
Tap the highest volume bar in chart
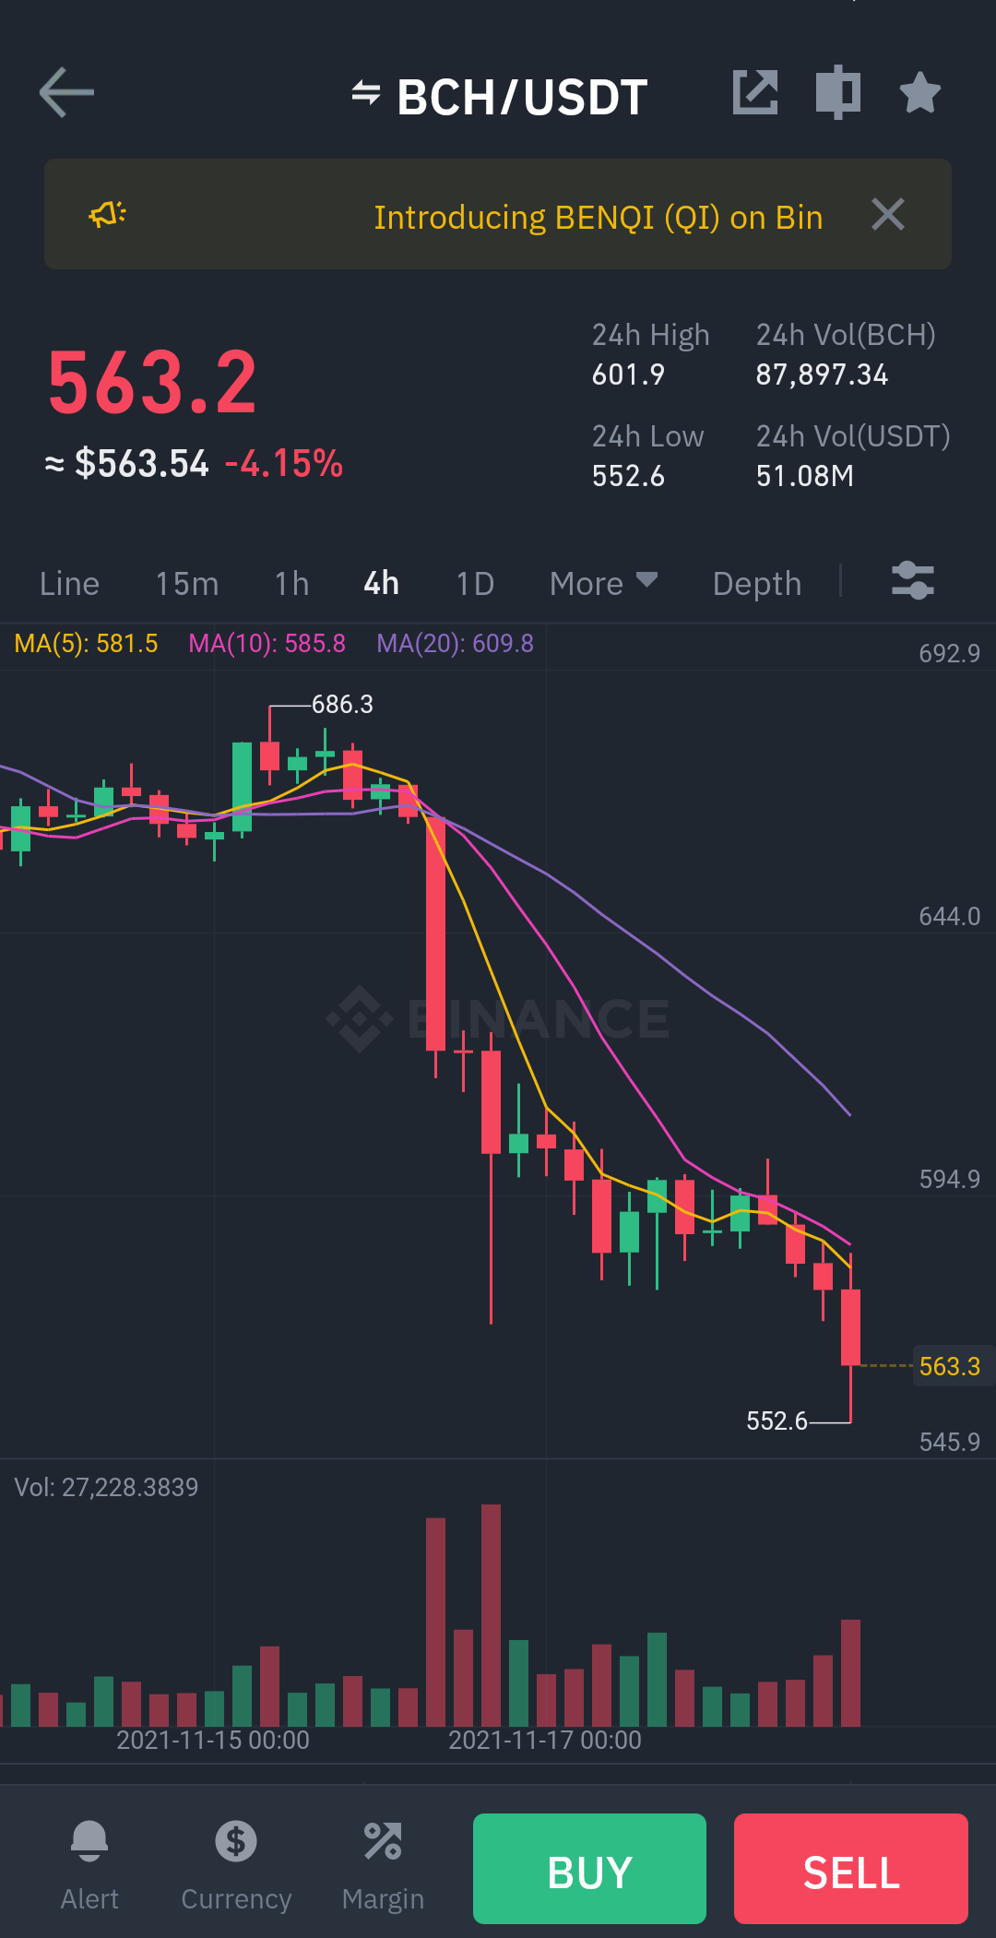click(x=491, y=1615)
